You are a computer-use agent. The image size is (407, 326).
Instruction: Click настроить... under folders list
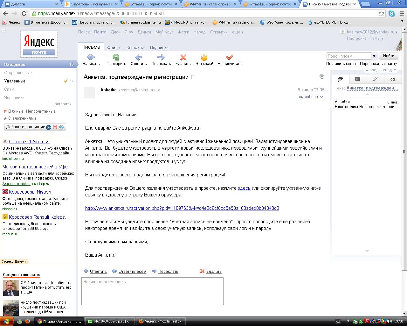[x=63, y=104]
